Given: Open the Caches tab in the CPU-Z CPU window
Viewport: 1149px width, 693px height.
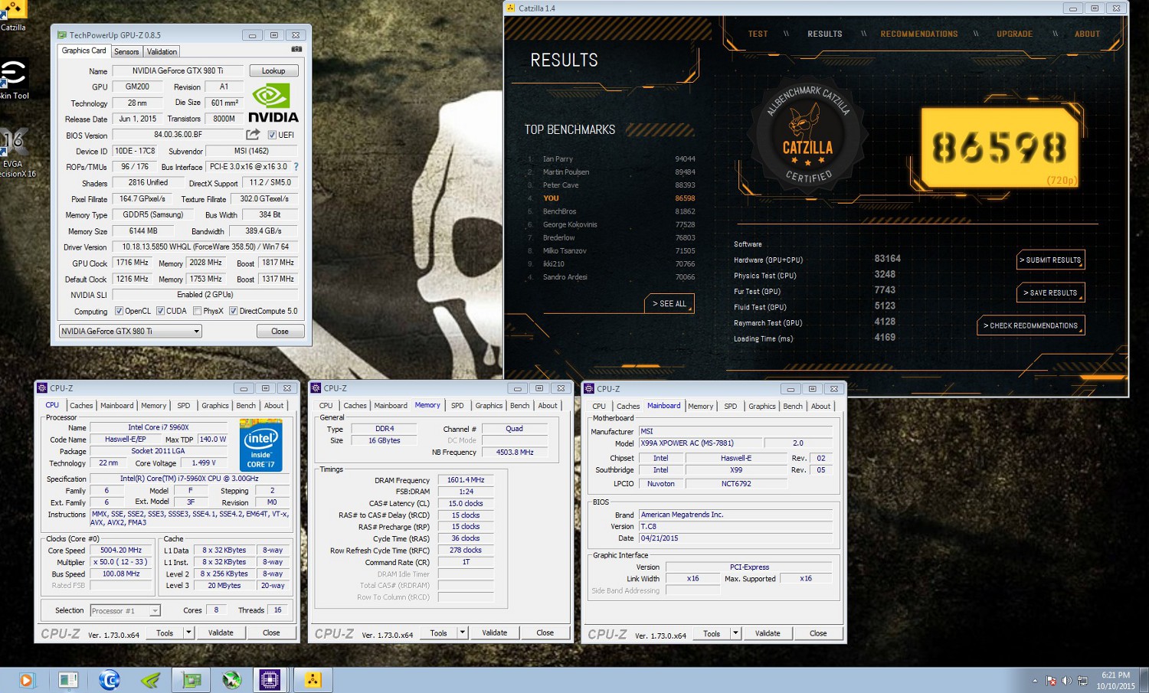Looking at the screenshot, I should [x=81, y=406].
